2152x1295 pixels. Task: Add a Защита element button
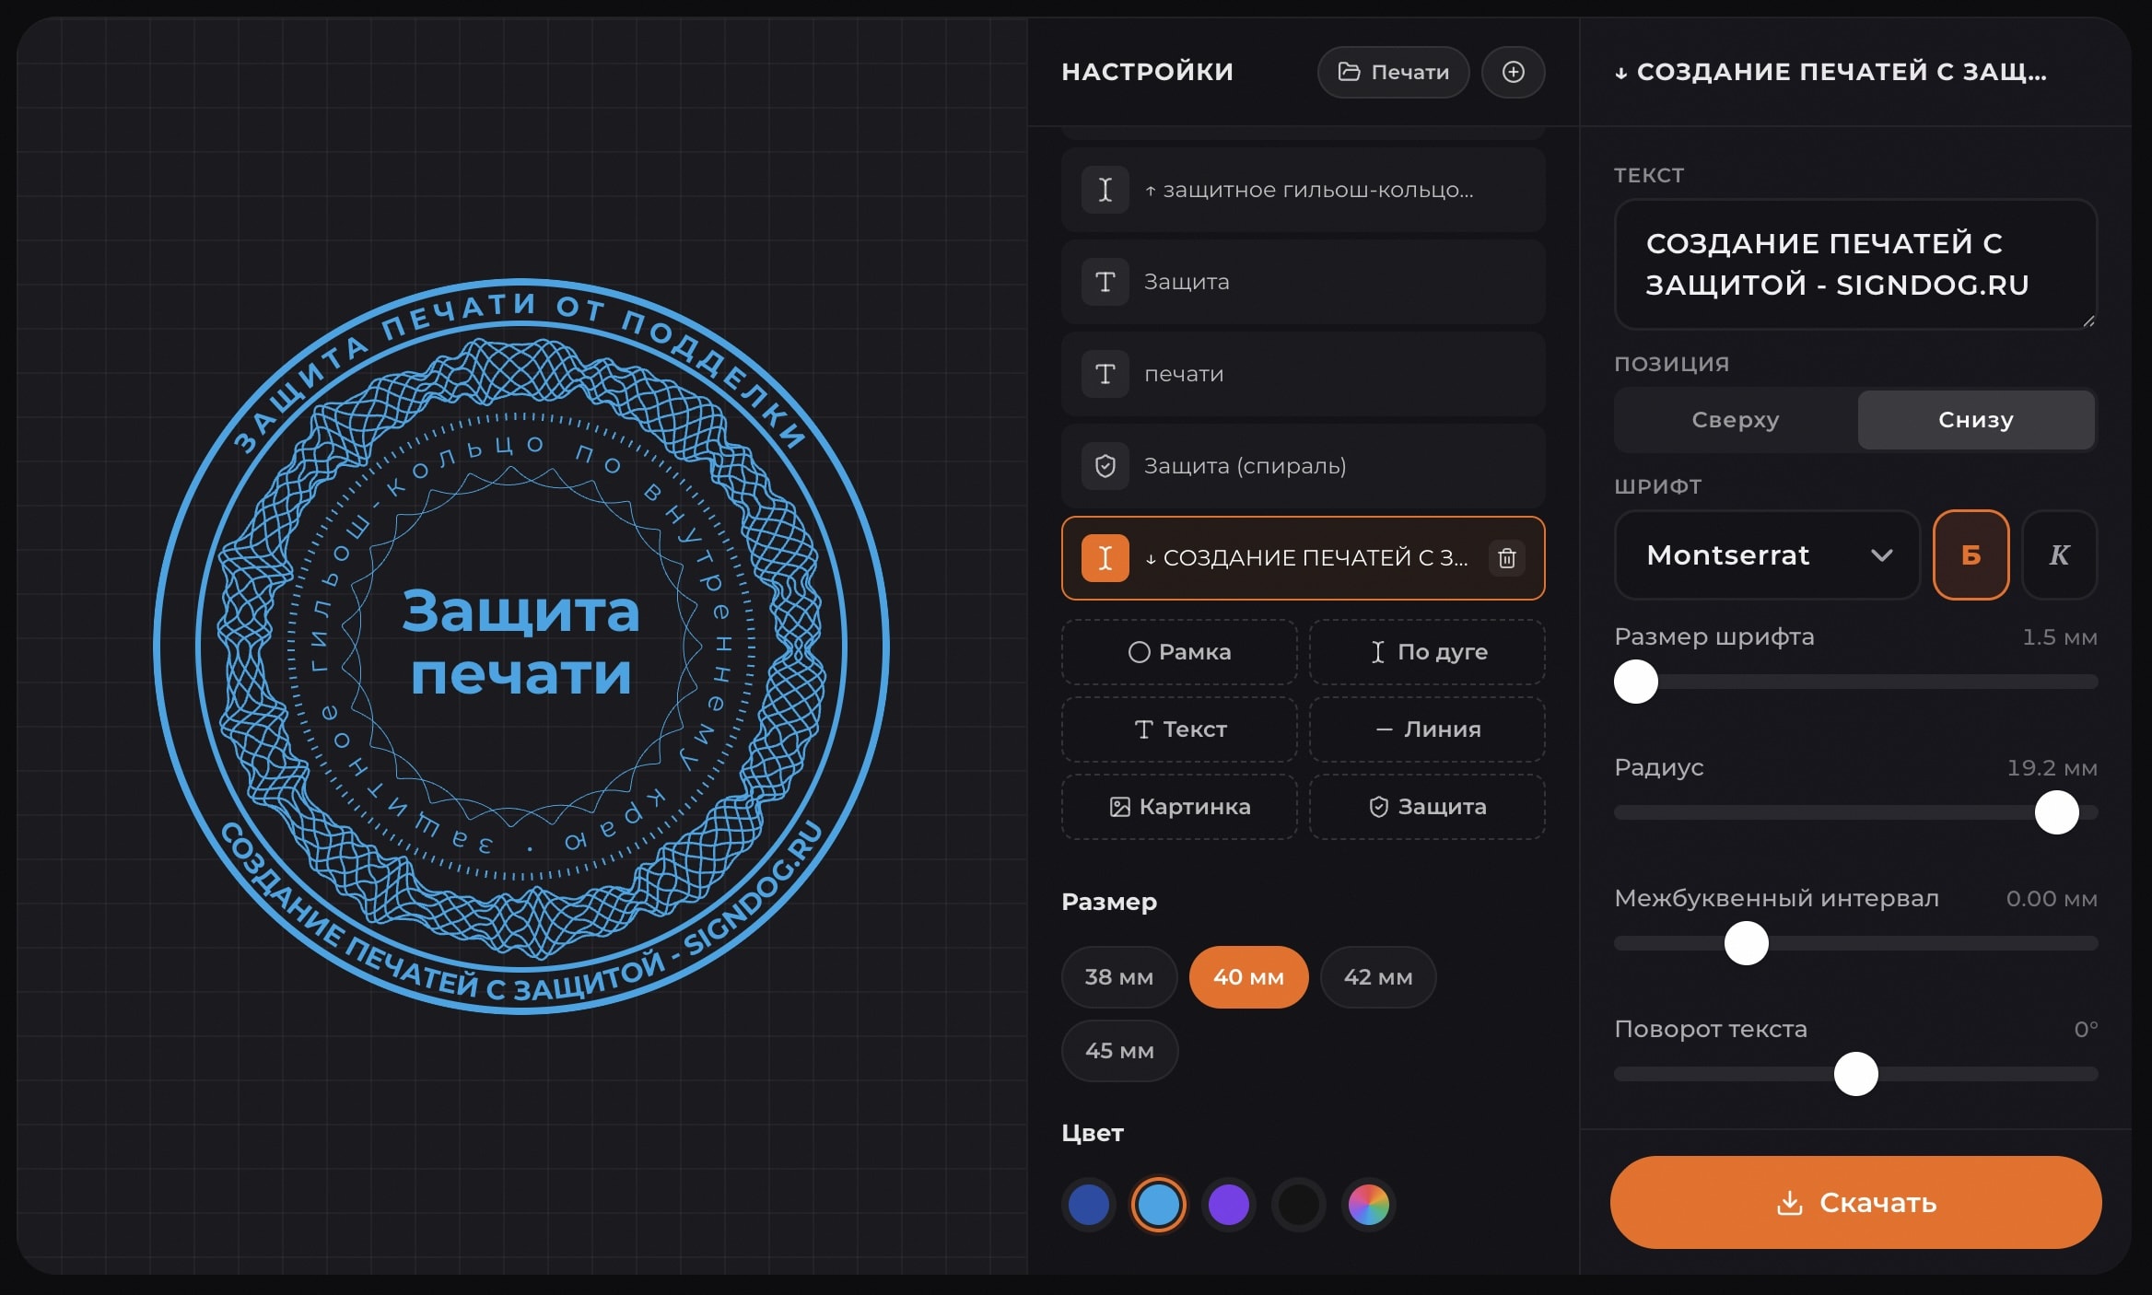(x=1427, y=807)
